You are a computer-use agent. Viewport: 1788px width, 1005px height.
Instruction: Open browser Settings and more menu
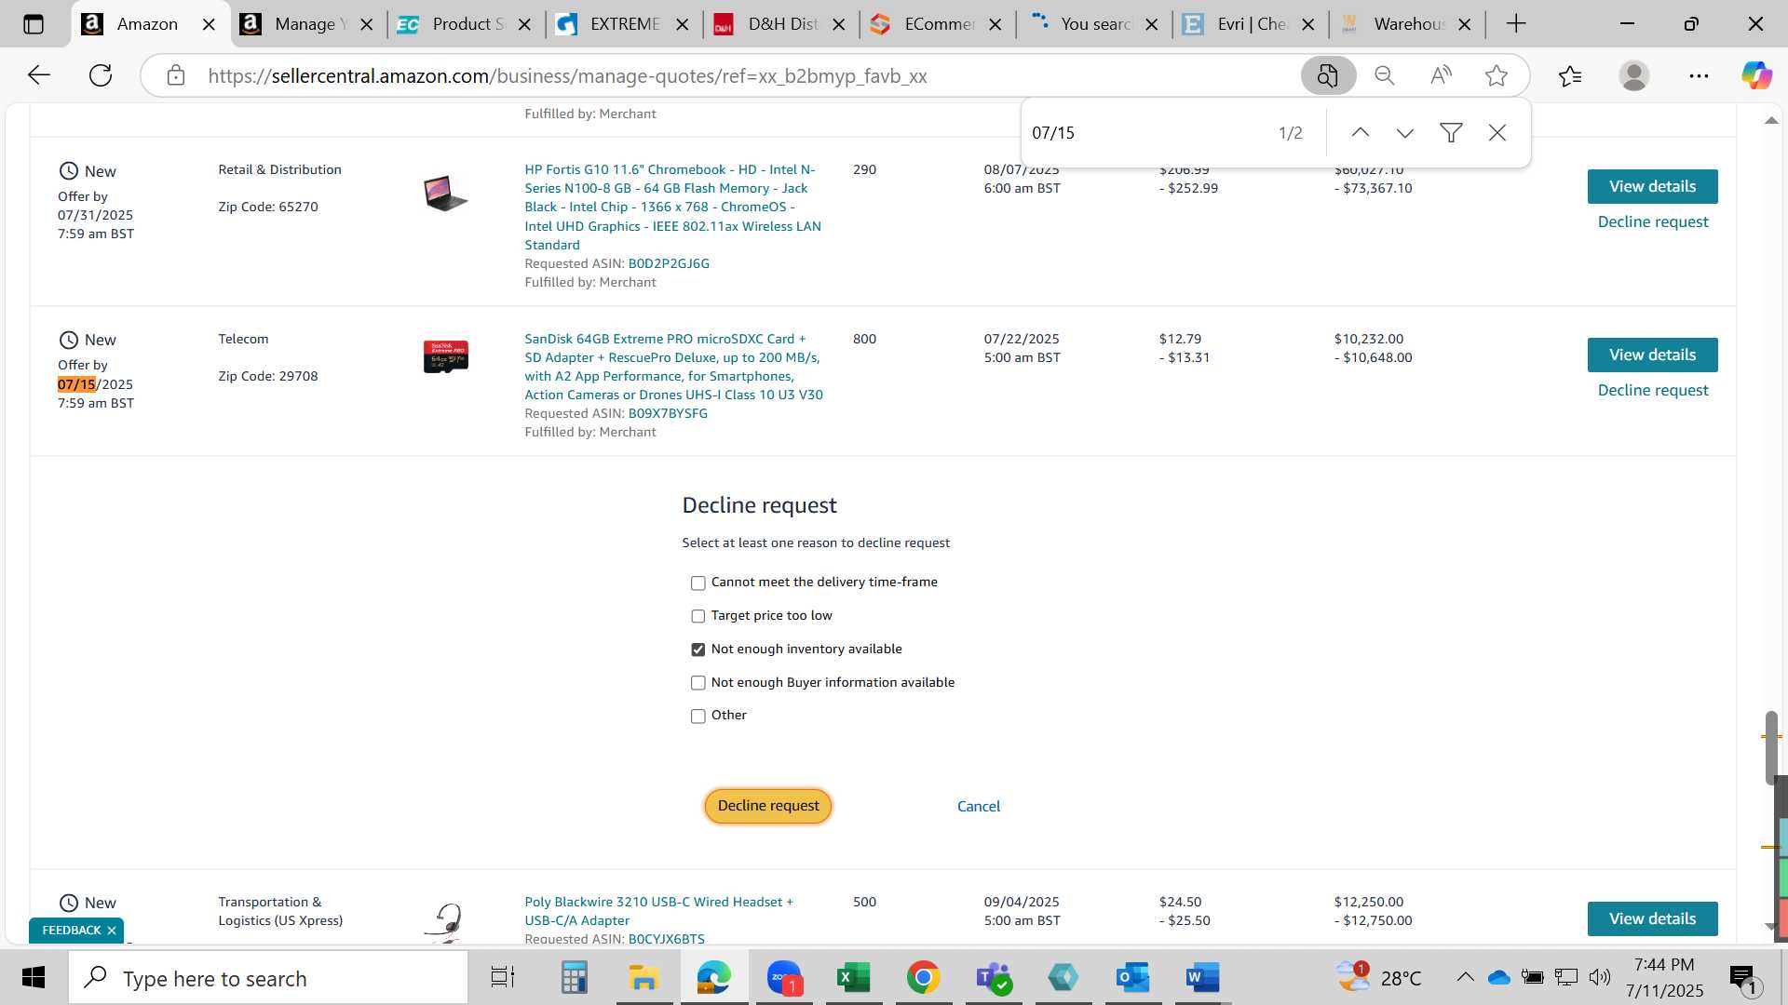[1699, 75]
